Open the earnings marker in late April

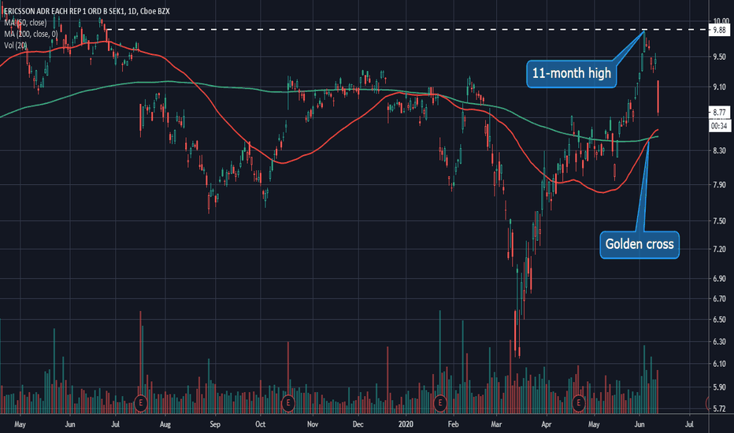(x=579, y=402)
